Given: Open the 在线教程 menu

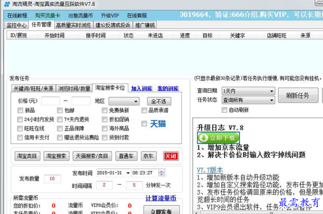Looking at the screenshot, I should coord(17,15).
